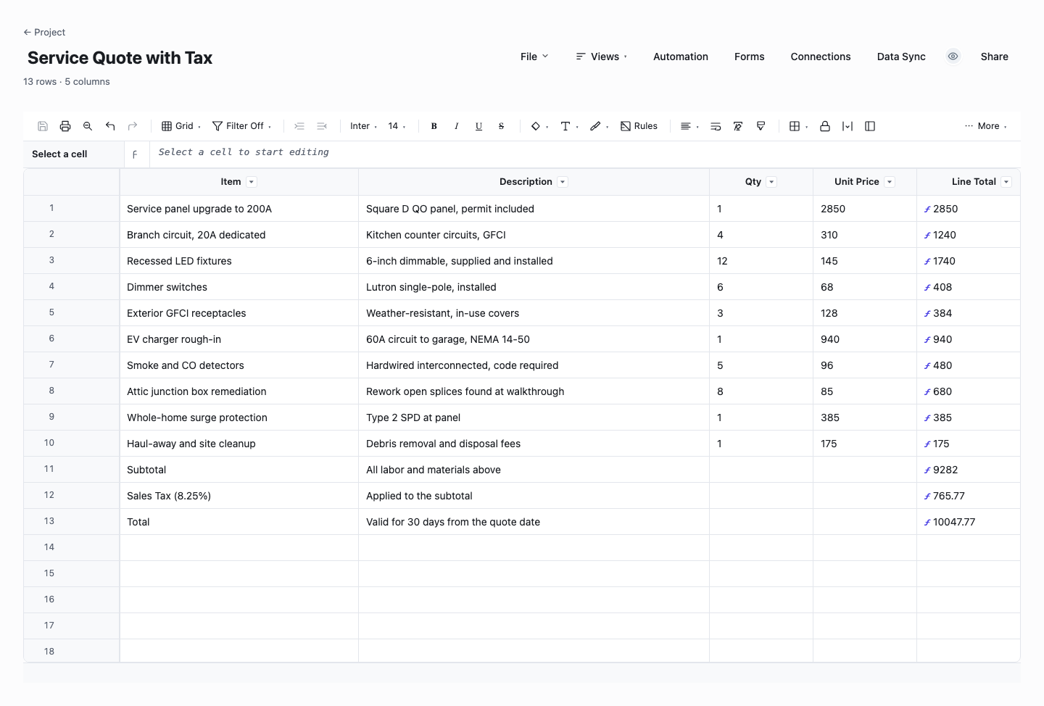Viewport: 1044px width, 706px height.
Task: Open the Line Total column dropdown
Action: (x=1006, y=182)
